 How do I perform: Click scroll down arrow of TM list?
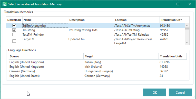(x=187, y=43)
